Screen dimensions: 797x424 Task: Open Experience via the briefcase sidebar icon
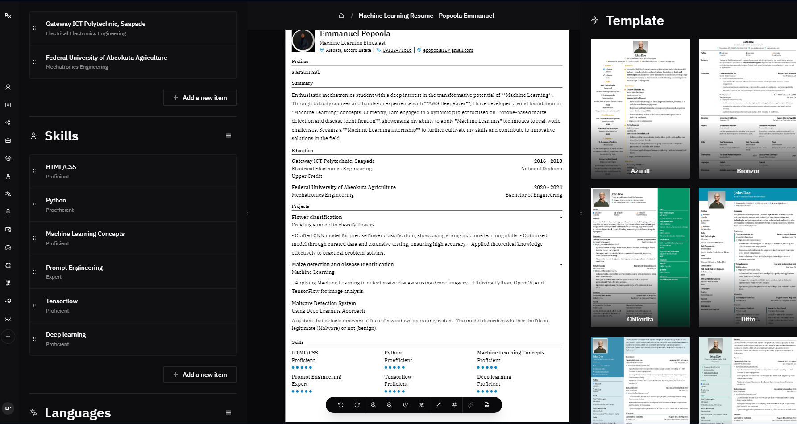coord(8,140)
